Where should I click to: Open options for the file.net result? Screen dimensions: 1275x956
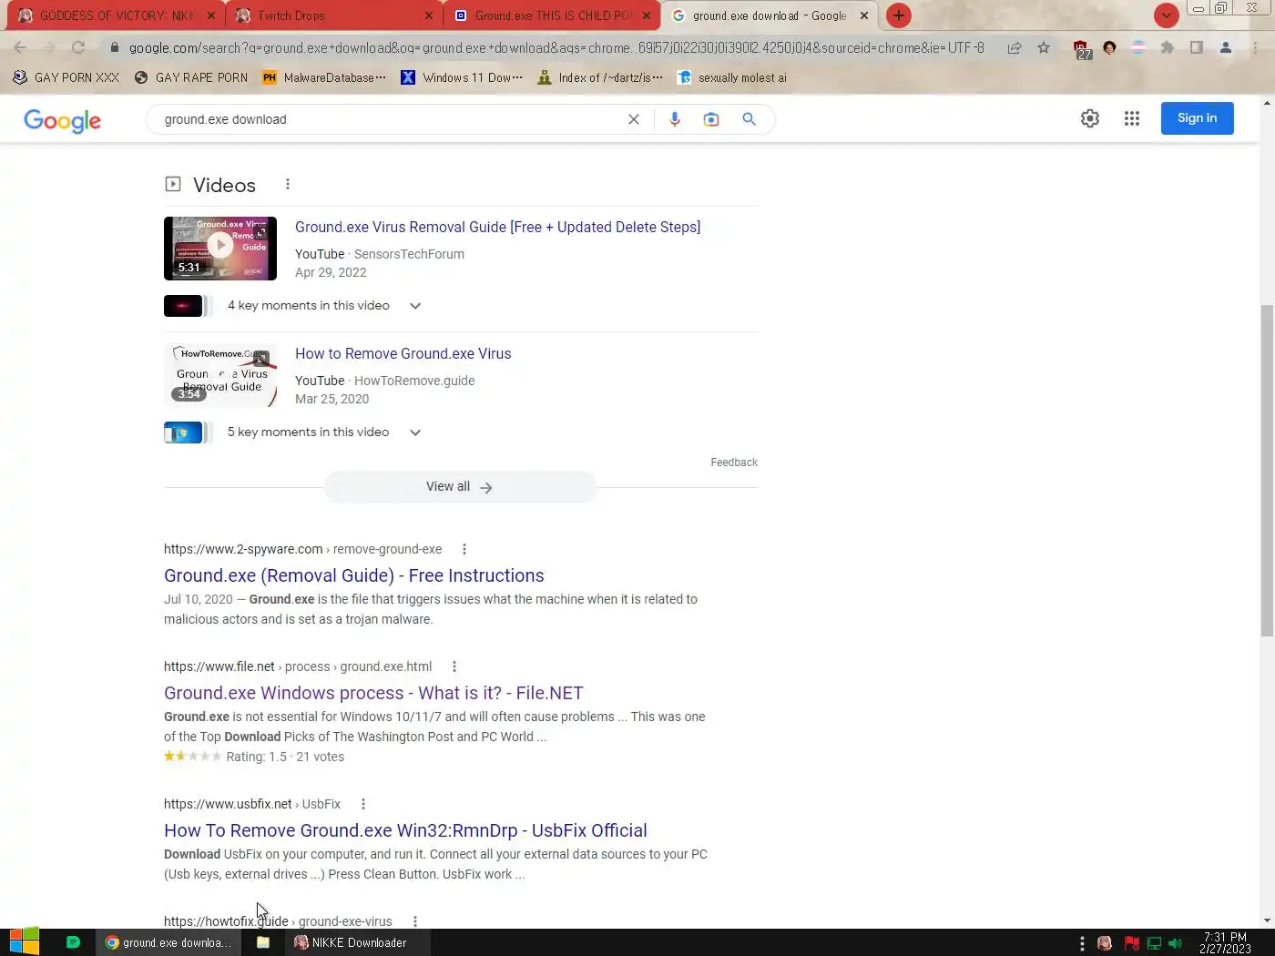point(454,666)
